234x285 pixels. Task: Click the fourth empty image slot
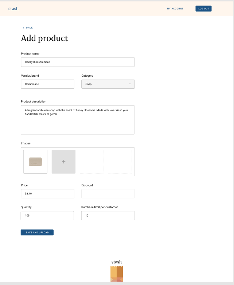(120, 161)
